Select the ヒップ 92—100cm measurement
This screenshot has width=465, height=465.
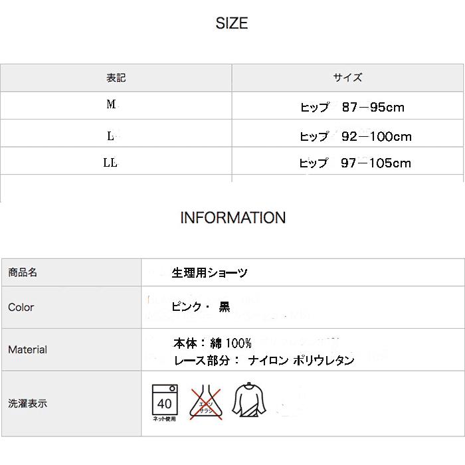click(355, 137)
